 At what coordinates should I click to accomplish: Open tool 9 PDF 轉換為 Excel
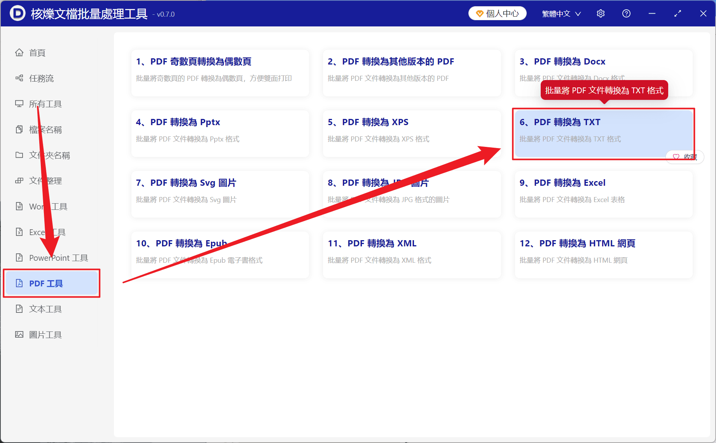coord(604,194)
